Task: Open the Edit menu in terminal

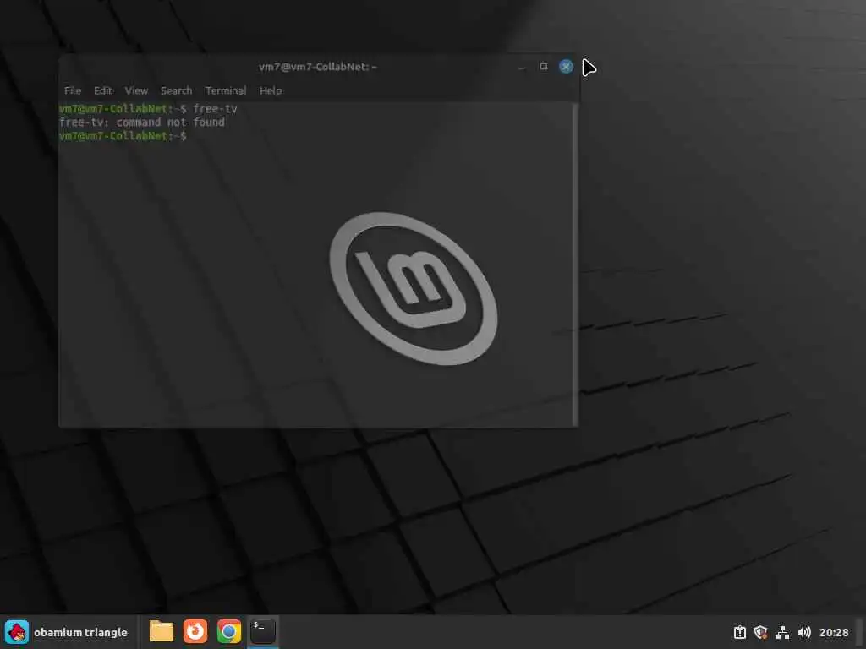Action: tap(102, 90)
